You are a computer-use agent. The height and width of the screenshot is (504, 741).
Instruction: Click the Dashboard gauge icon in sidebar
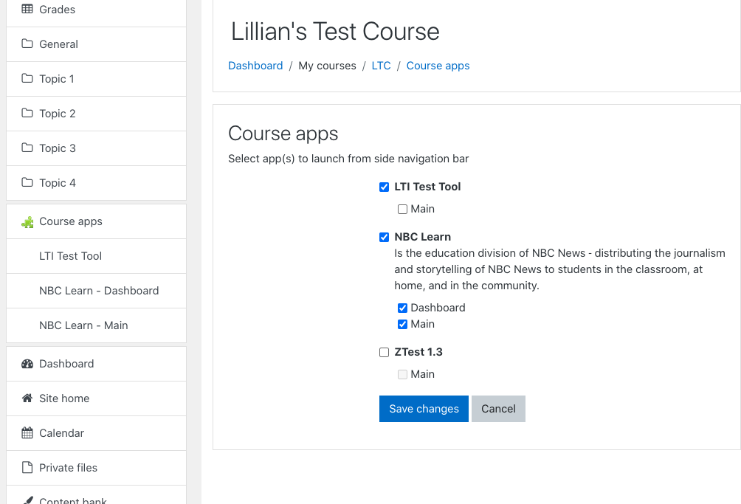coord(27,364)
